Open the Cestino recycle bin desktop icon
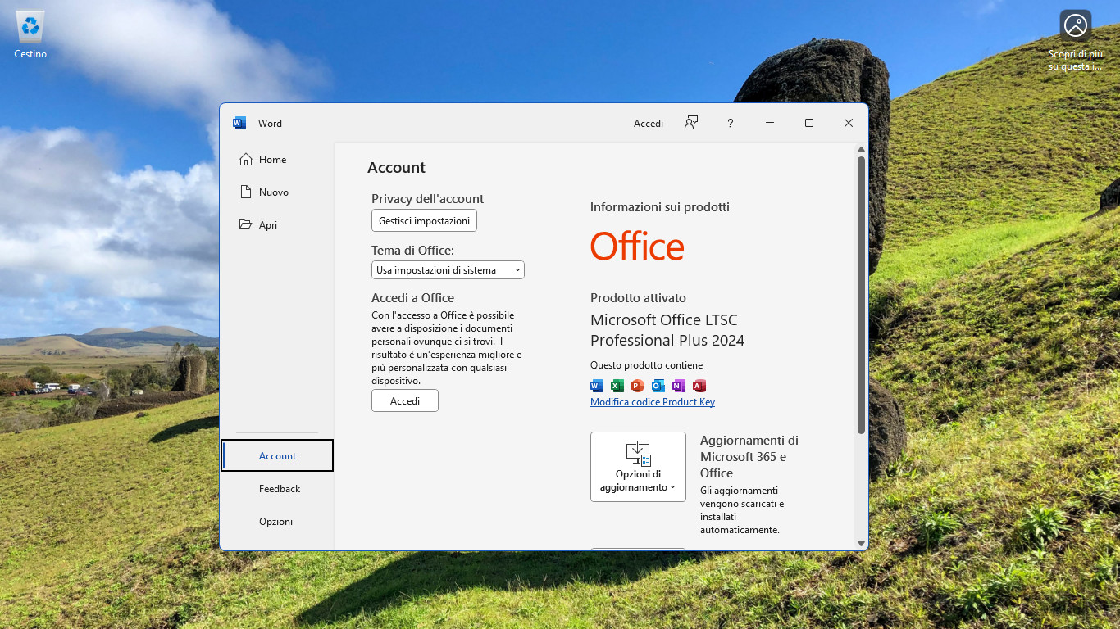 (30, 34)
